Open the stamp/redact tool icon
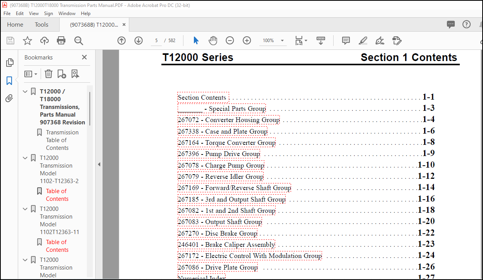 coord(397,41)
